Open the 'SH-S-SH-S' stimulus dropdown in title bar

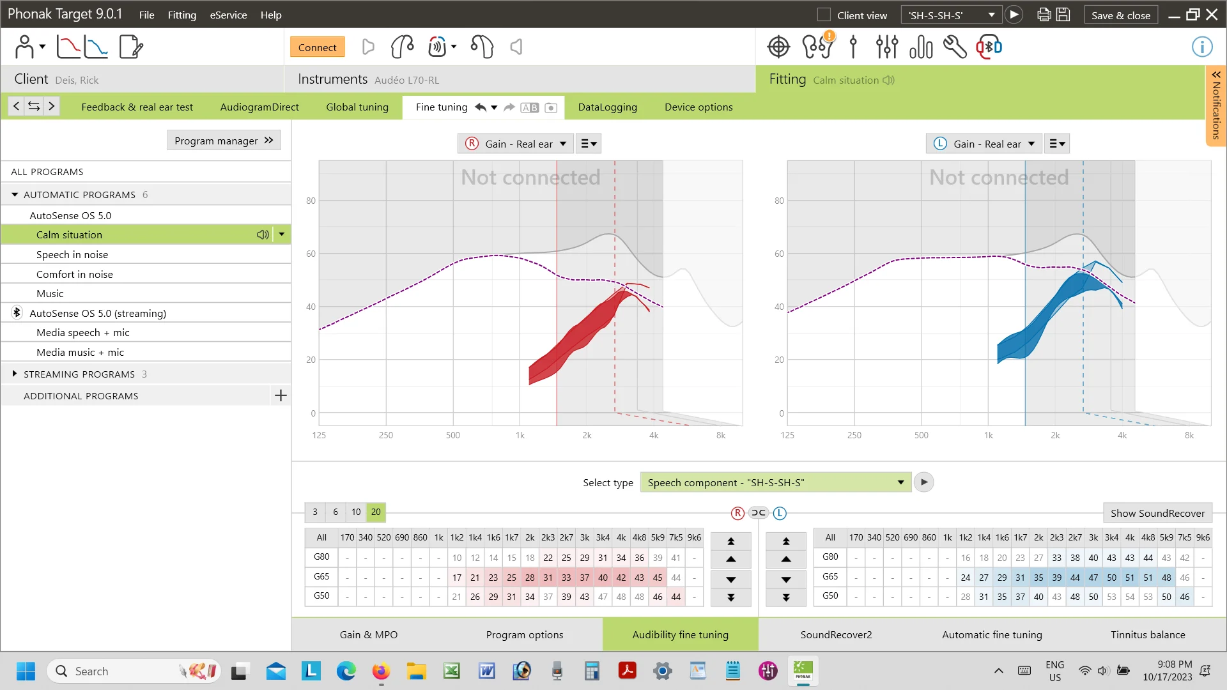click(952, 15)
